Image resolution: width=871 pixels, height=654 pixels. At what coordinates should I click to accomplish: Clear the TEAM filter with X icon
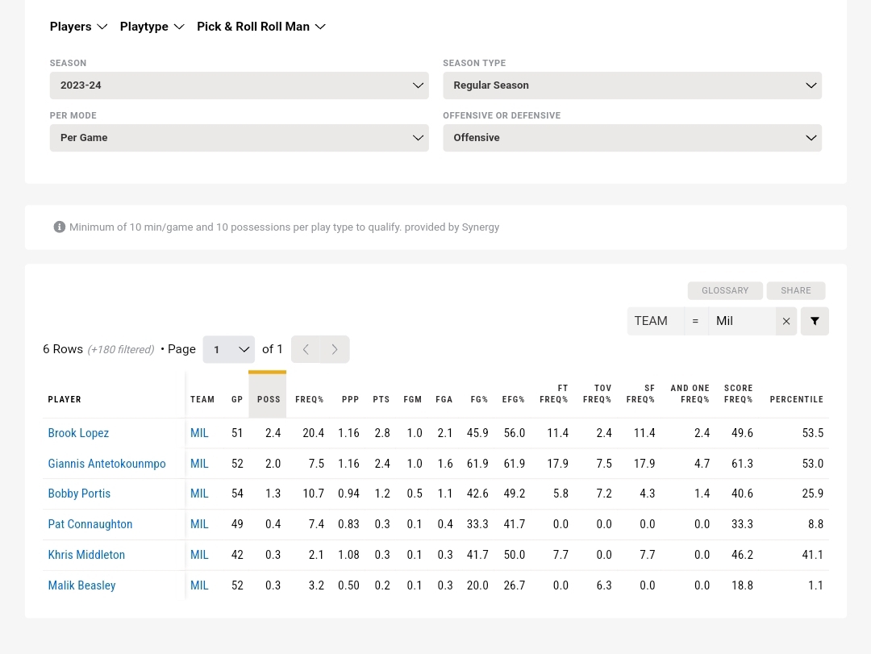click(x=786, y=321)
